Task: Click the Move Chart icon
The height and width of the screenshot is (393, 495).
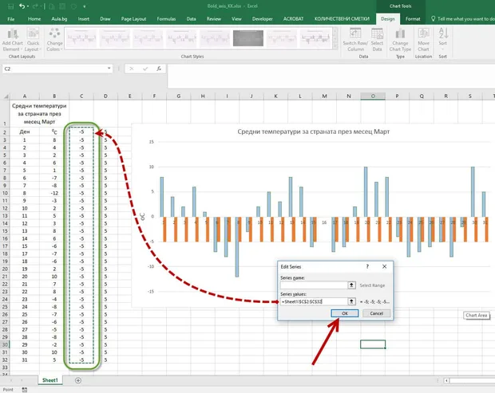Action: tap(423, 39)
